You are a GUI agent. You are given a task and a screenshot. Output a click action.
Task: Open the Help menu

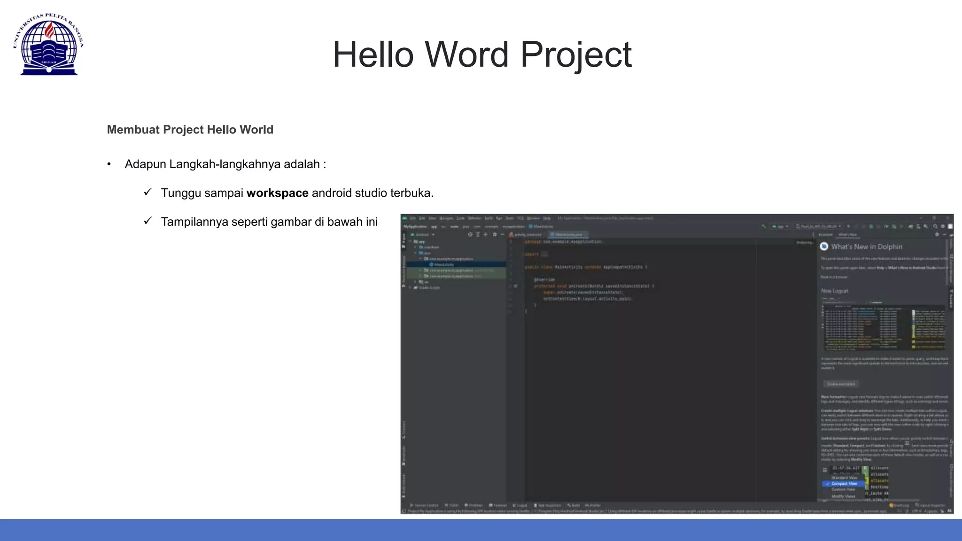point(547,218)
